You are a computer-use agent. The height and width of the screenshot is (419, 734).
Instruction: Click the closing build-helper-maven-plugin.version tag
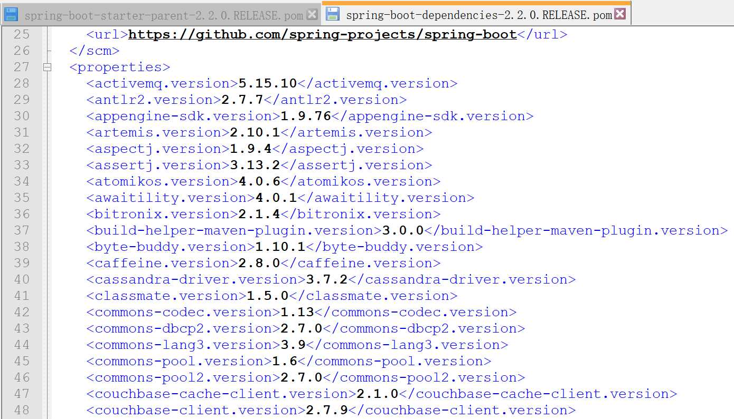(x=576, y=231)
